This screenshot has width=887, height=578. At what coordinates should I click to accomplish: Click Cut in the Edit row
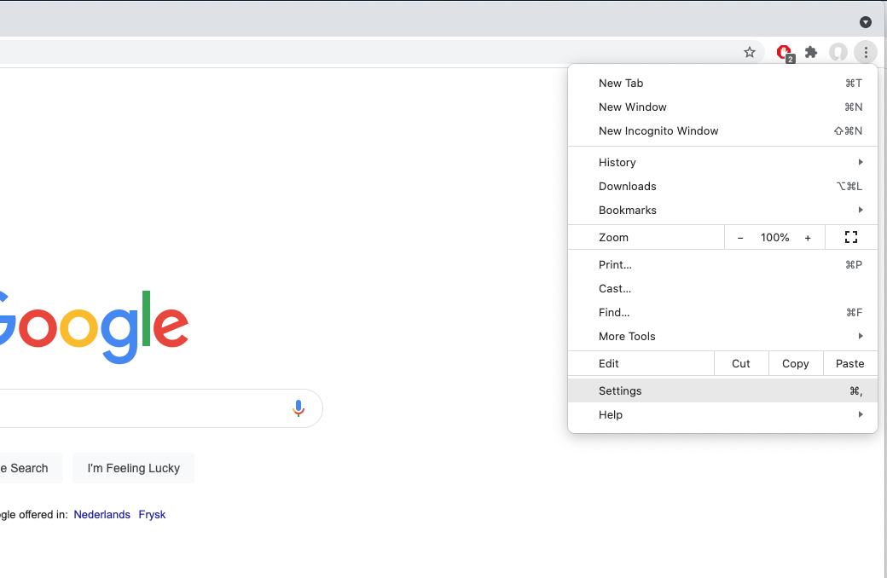point(741,364)
